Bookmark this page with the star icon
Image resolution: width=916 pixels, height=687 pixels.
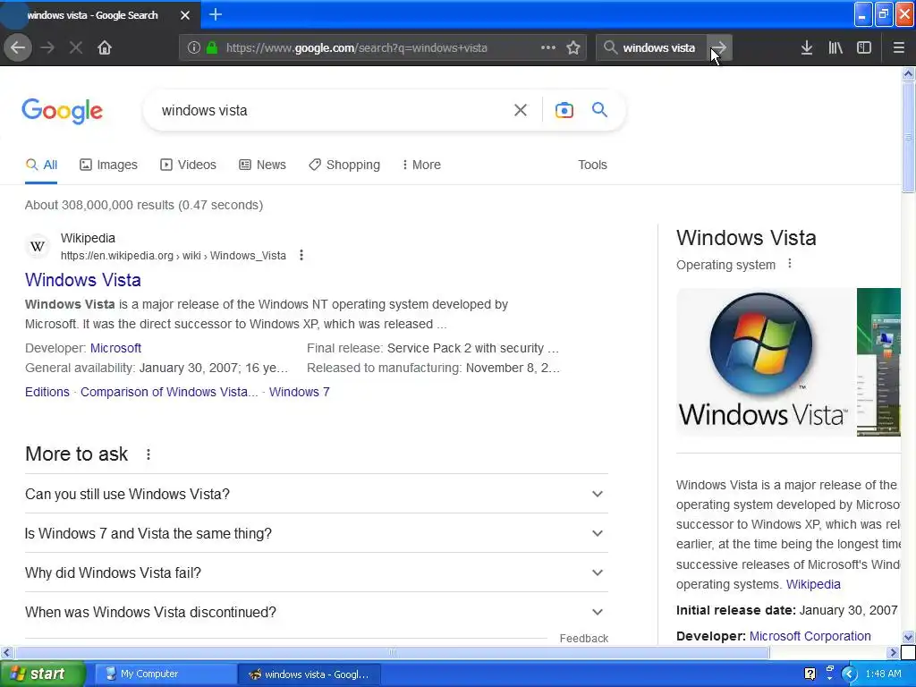click(573, 48)
